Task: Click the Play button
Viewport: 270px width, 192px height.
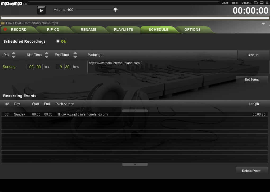Action: point(41,10)
